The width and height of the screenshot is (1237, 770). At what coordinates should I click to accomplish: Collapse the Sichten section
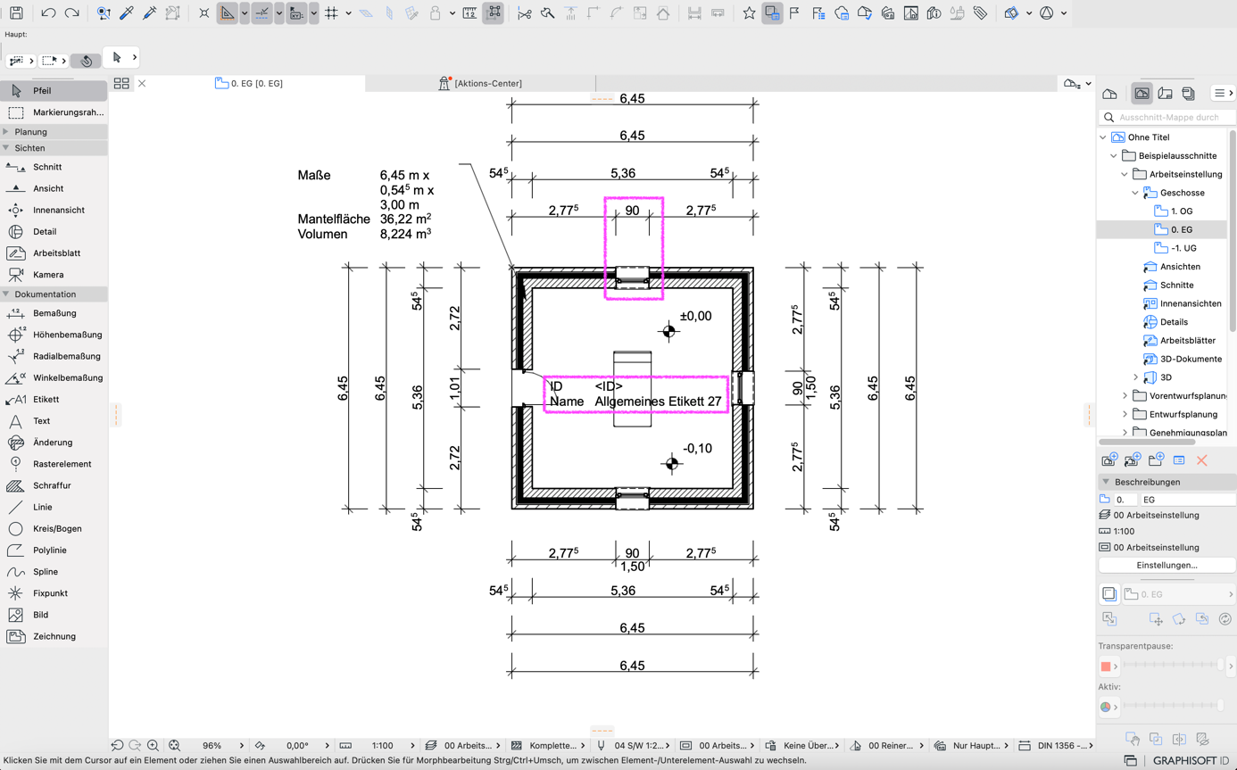[6, 148]
